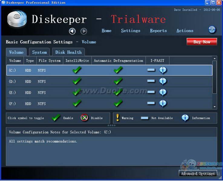Toggle IntelliWrite for volume E:
This screenshot has height=182, width=223.
[77, 92]
